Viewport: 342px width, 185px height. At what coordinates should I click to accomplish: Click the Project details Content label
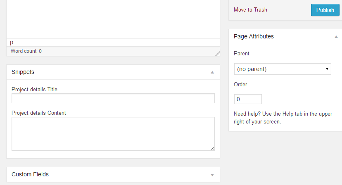(38, 113)
